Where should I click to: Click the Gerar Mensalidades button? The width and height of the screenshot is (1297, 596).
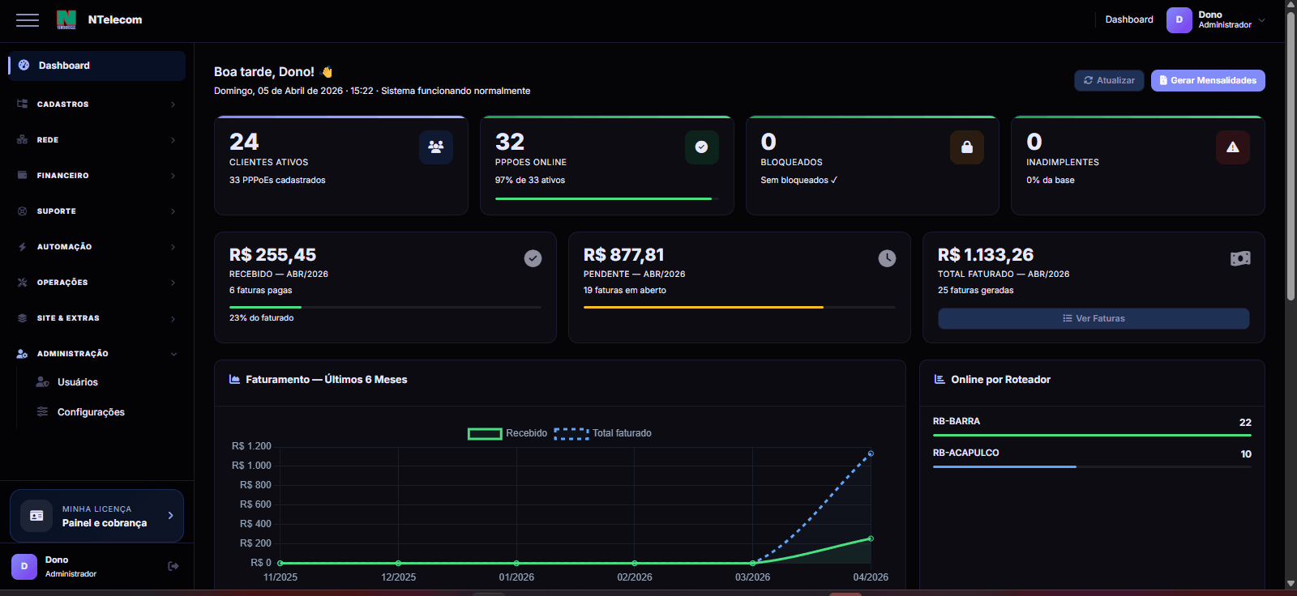(1208, 80)
